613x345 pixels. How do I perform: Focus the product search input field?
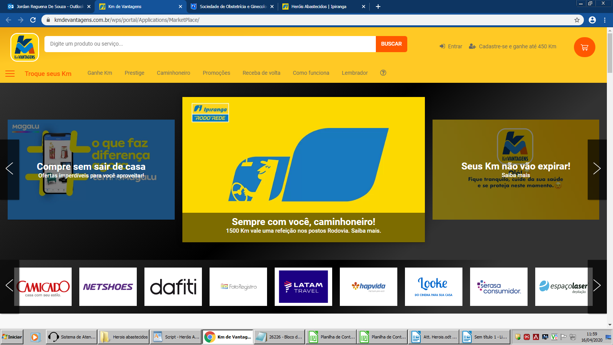210,44
